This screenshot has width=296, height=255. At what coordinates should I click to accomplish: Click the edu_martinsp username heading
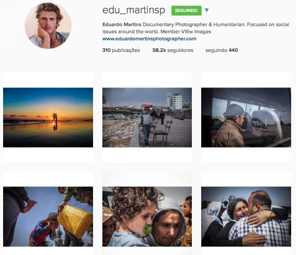pos(134,10)
